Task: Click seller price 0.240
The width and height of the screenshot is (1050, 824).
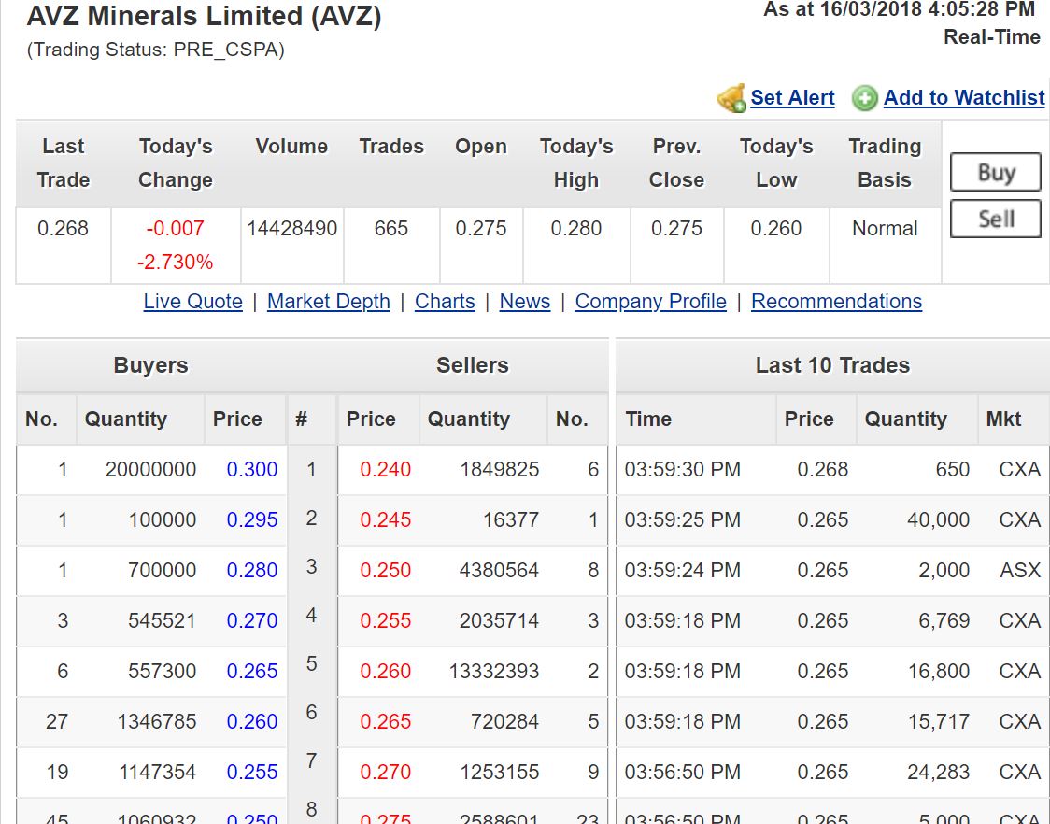Action: pos(385,470)
